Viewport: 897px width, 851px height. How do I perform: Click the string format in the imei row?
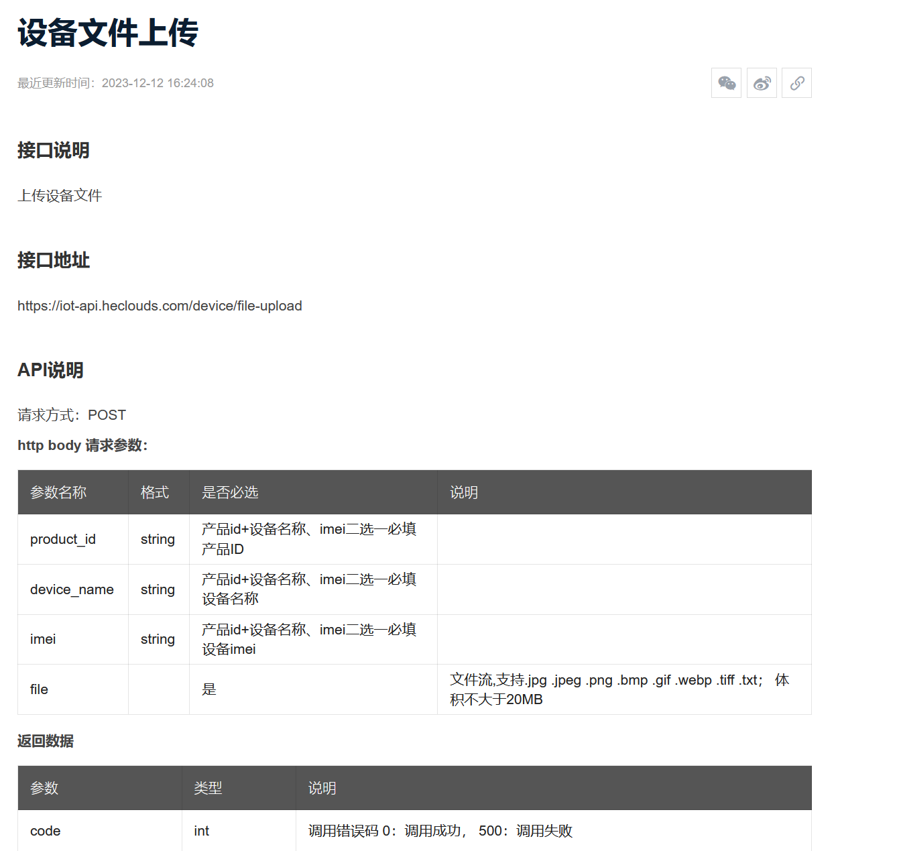point(159,640)
